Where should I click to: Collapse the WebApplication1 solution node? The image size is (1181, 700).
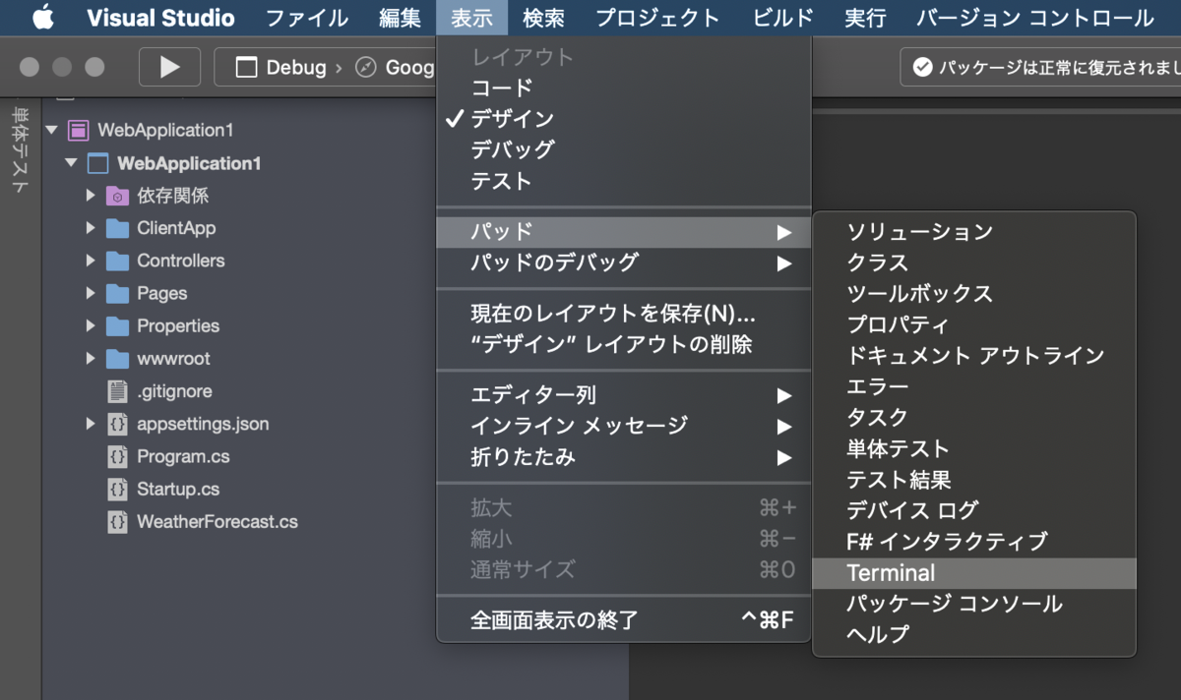pyautogui.click(x=51, y=130)
